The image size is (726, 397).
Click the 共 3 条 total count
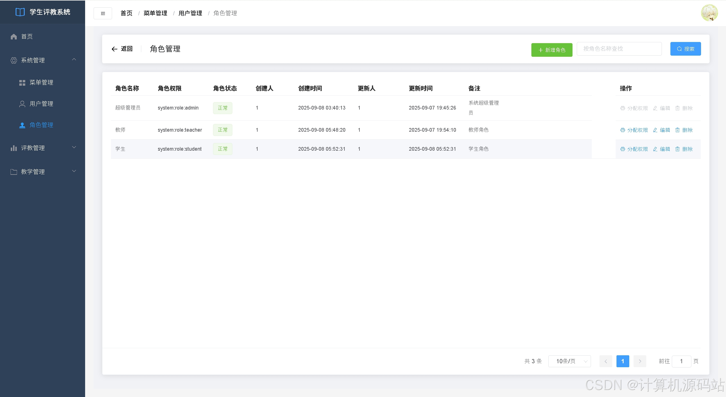pos(533,361)
